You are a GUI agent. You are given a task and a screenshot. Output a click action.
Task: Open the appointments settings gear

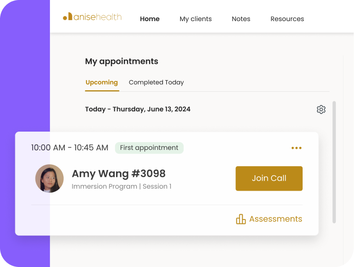tap(321, 109)
